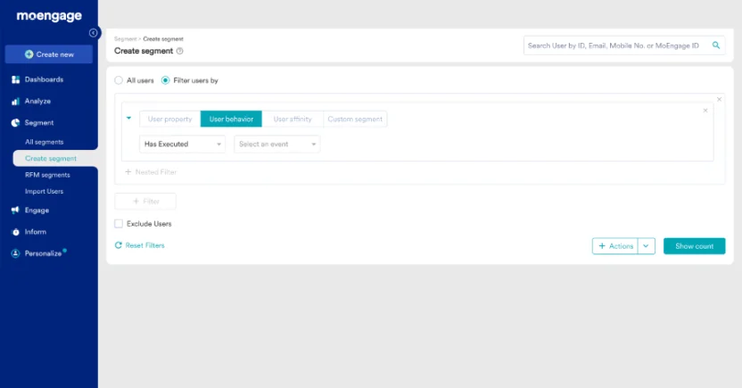
Task: Go to RFM segments
Action: point(47,175)
